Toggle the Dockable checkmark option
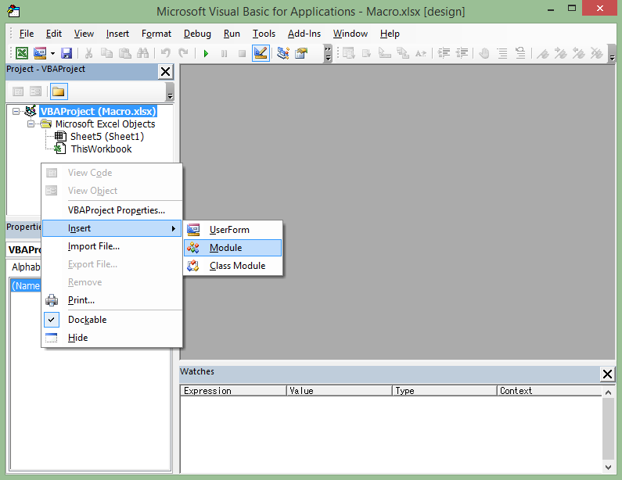Screen dimensions: 622x480 coord(112,320)
